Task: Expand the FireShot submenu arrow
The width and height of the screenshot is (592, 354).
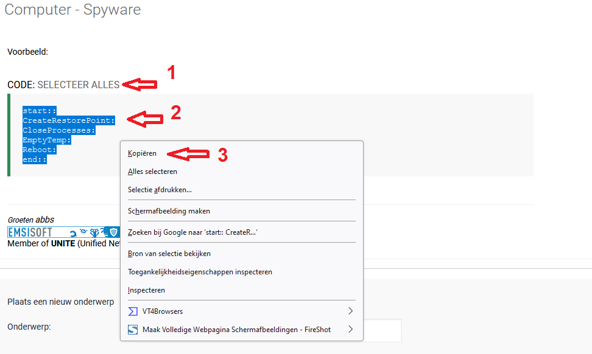Action: click(350, 330)
